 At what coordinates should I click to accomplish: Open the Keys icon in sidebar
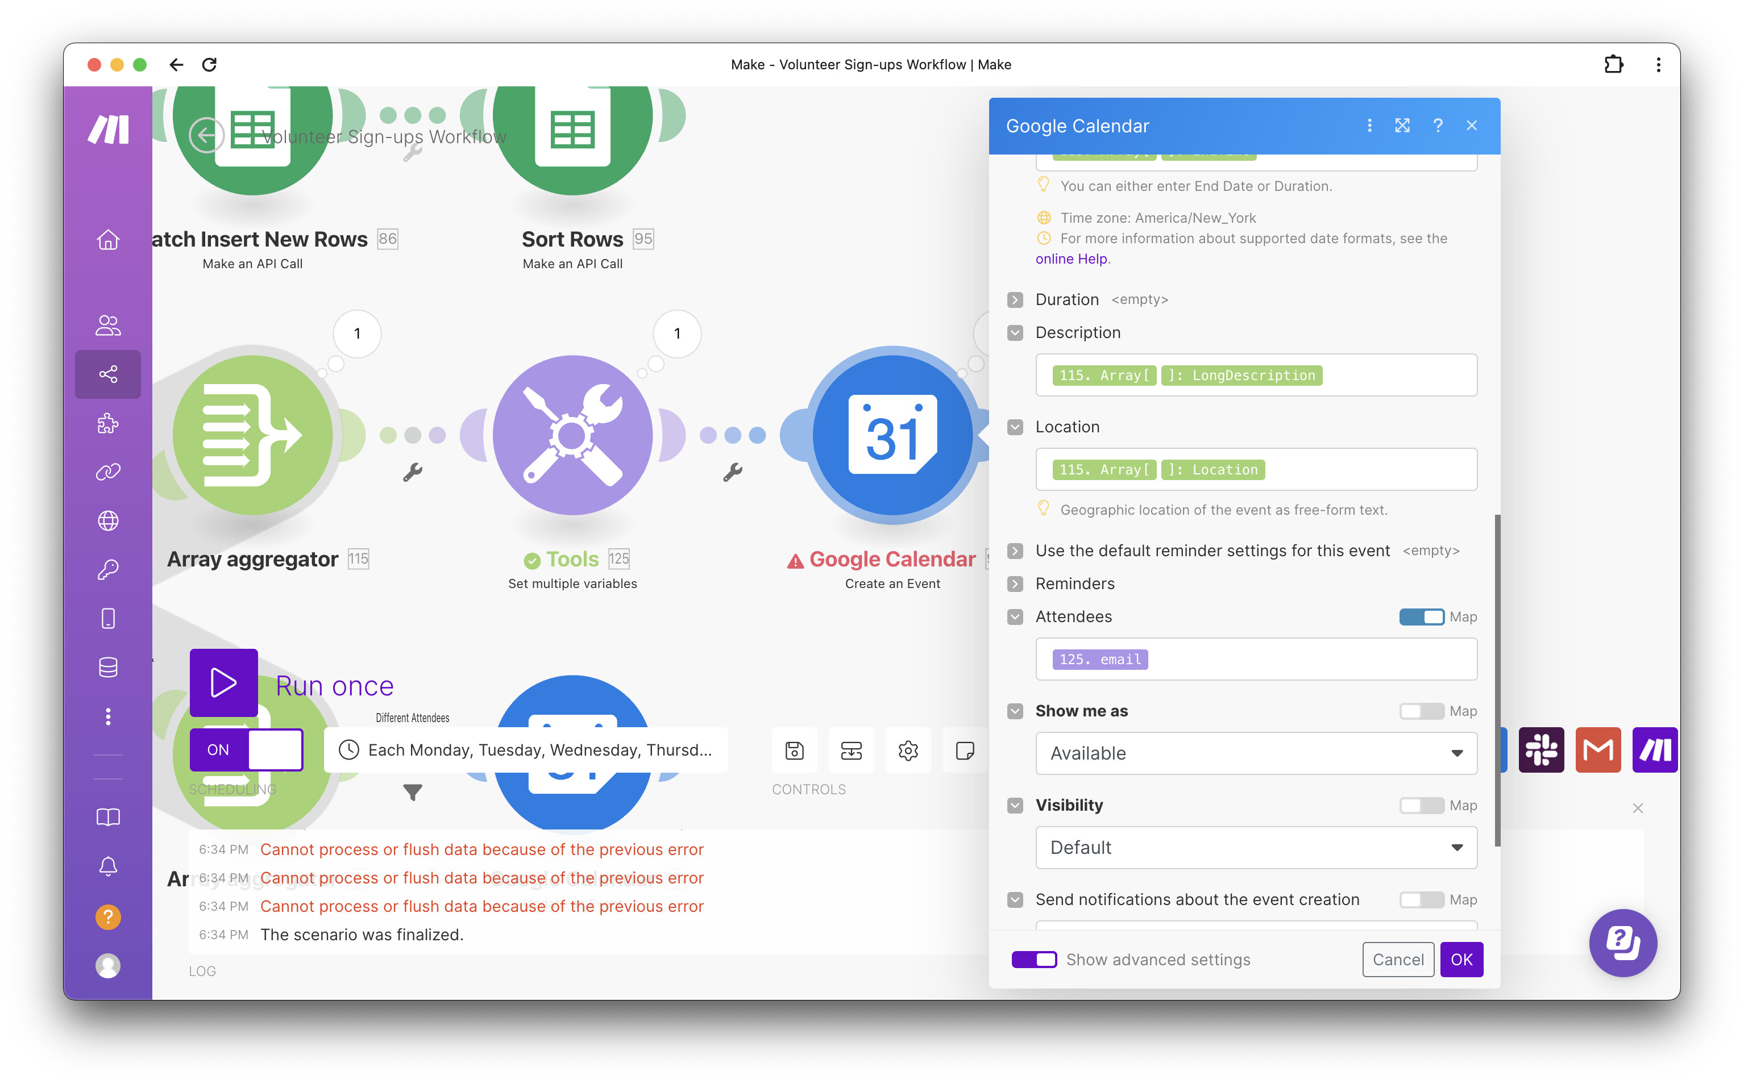pyautogui.click(x=107, y=570)
